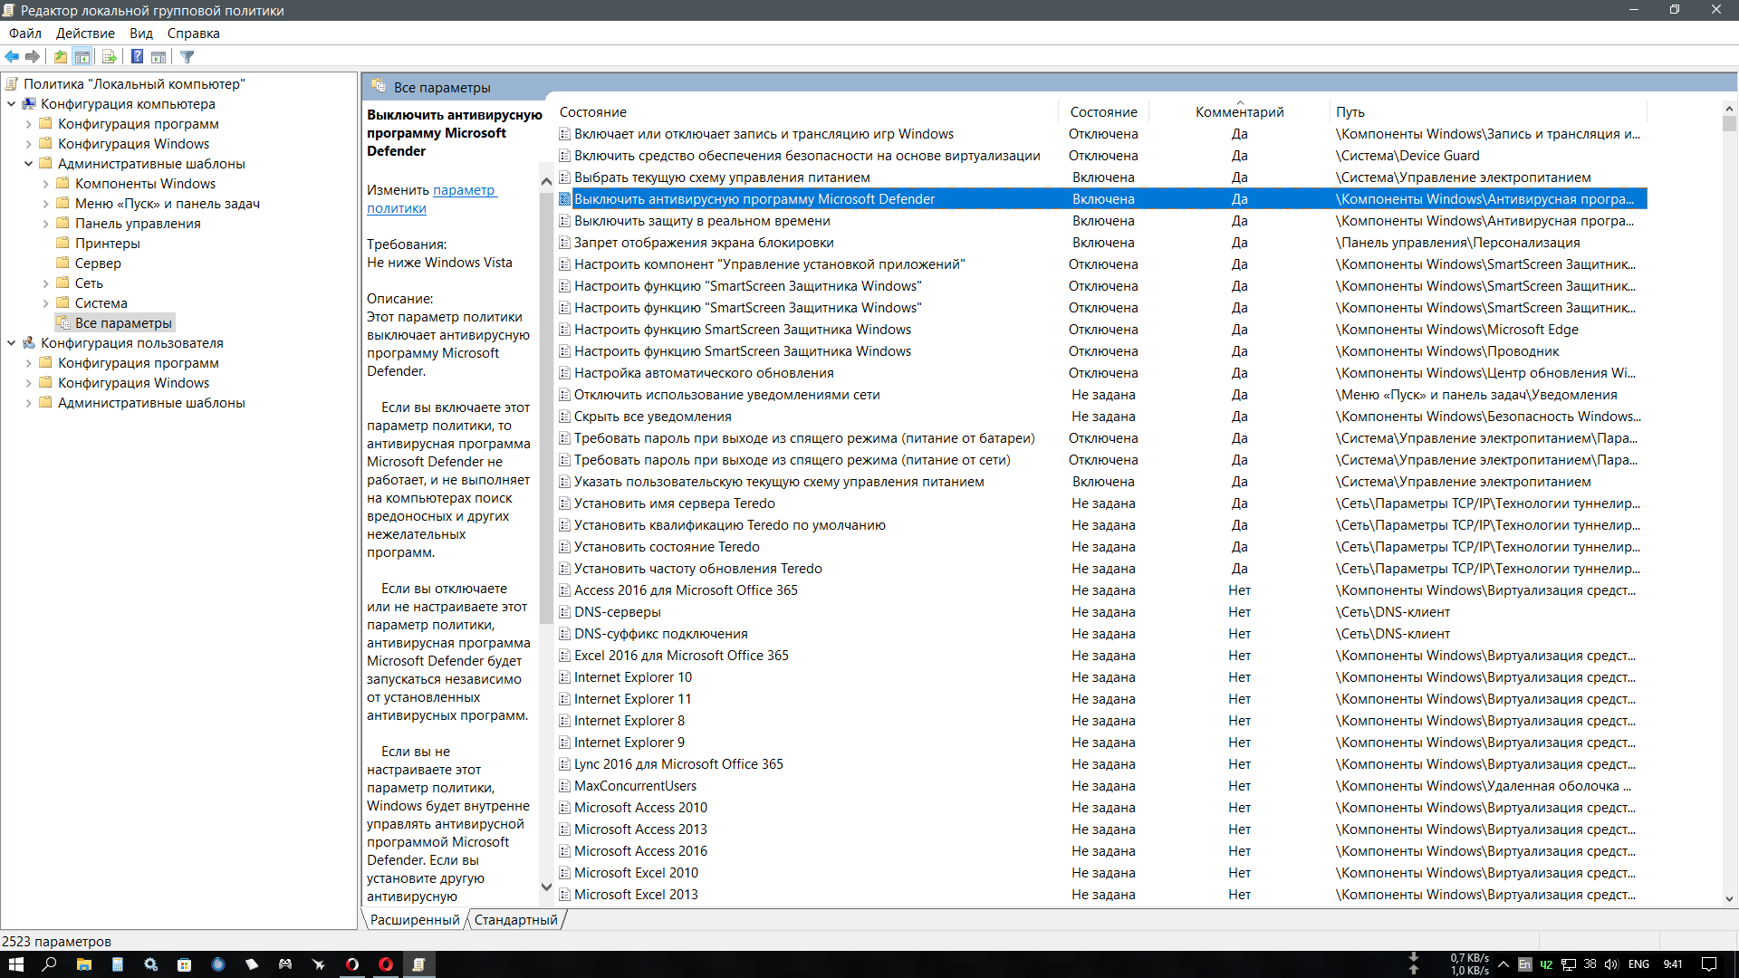Open the Действие menu
The height and width of the screenshot is (978, 1739).
[x=85, y=34]
